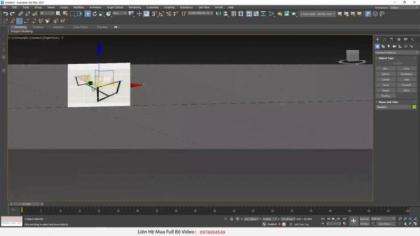
Task: Select the Shapes category icon
Action: (383, 47)
